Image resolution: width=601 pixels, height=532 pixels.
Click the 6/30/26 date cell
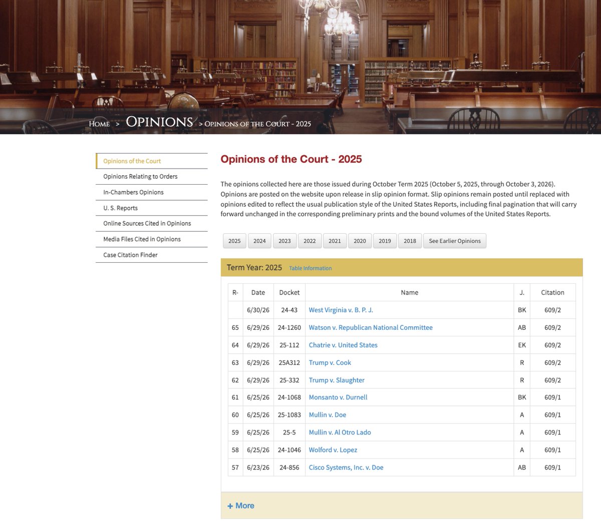[x=258, y=310]
